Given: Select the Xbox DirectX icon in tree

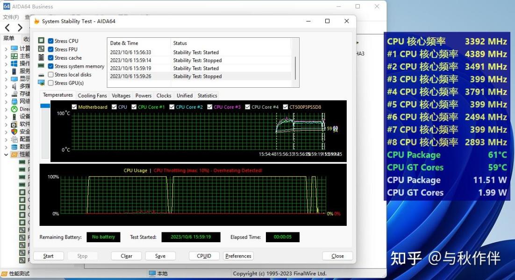Looking at the screenshot, I should [x=14, y=109].
